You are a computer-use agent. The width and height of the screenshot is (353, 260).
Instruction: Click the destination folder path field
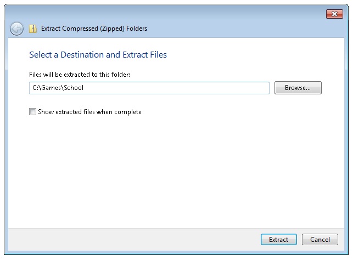149,88
